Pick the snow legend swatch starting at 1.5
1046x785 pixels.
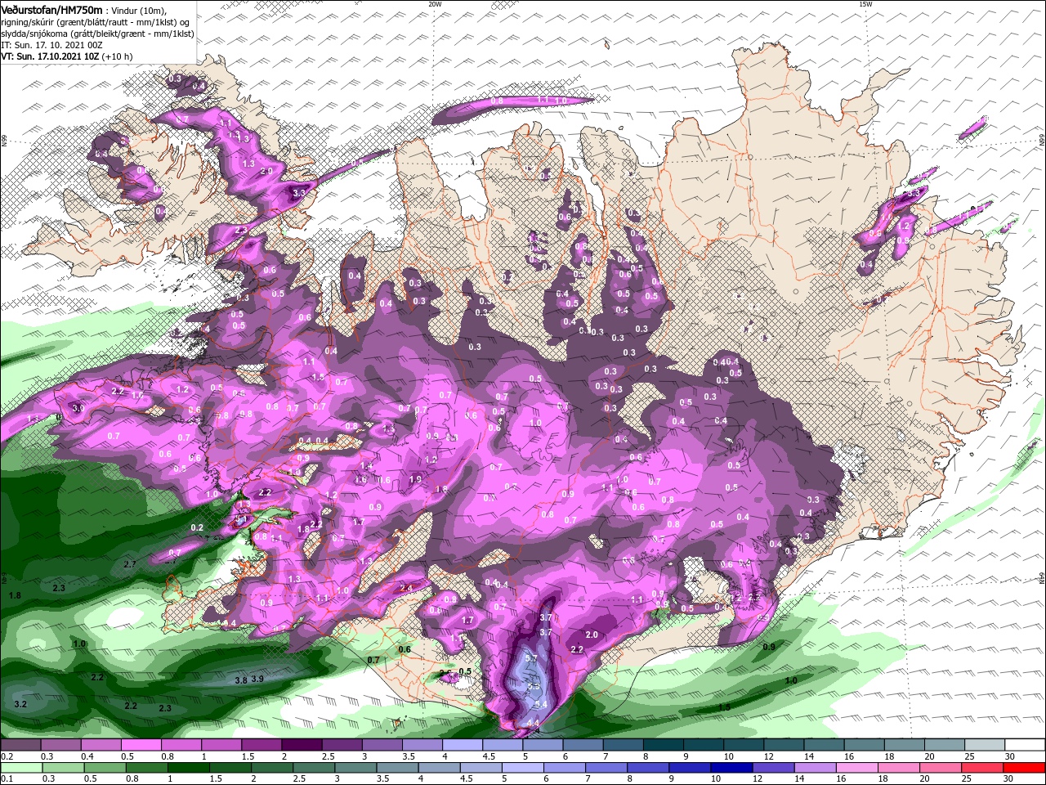click(x=261, y=745)
